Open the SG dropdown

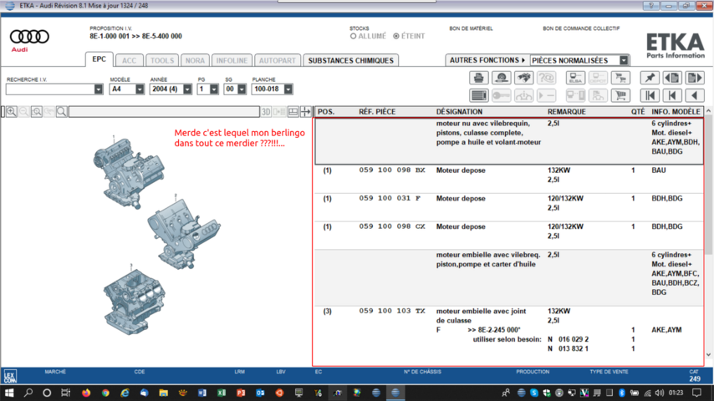242,89
